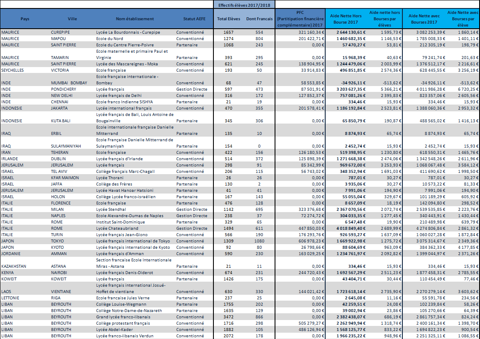
Task: Select the "Statut AEFE" column header
Action: (195, 19)
